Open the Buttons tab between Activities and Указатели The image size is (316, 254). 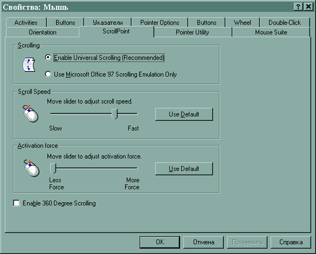coord(65,22)
